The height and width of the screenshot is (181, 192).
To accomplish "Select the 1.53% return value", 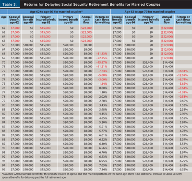I will (184, 105).
